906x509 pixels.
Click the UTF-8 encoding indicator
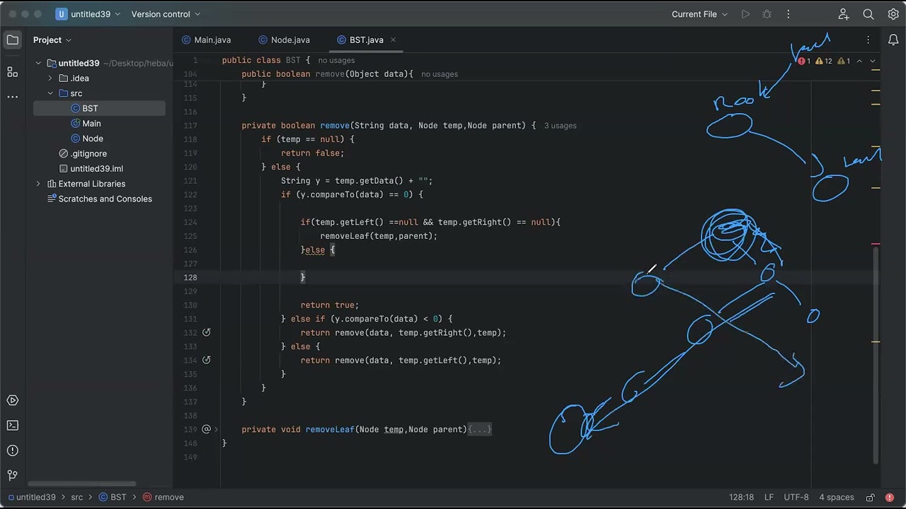pos(796,497)
